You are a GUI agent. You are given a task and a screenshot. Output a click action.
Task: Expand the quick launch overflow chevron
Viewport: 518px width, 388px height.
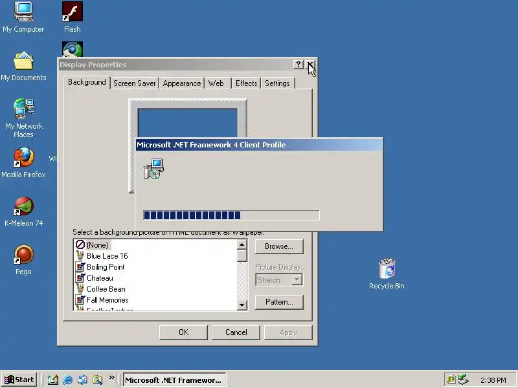[x=111, y=378]
